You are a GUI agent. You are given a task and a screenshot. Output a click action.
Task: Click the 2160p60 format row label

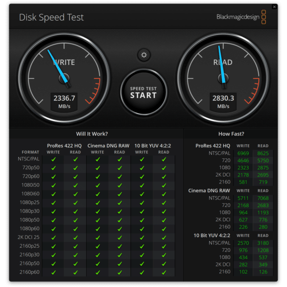point(29,272)
